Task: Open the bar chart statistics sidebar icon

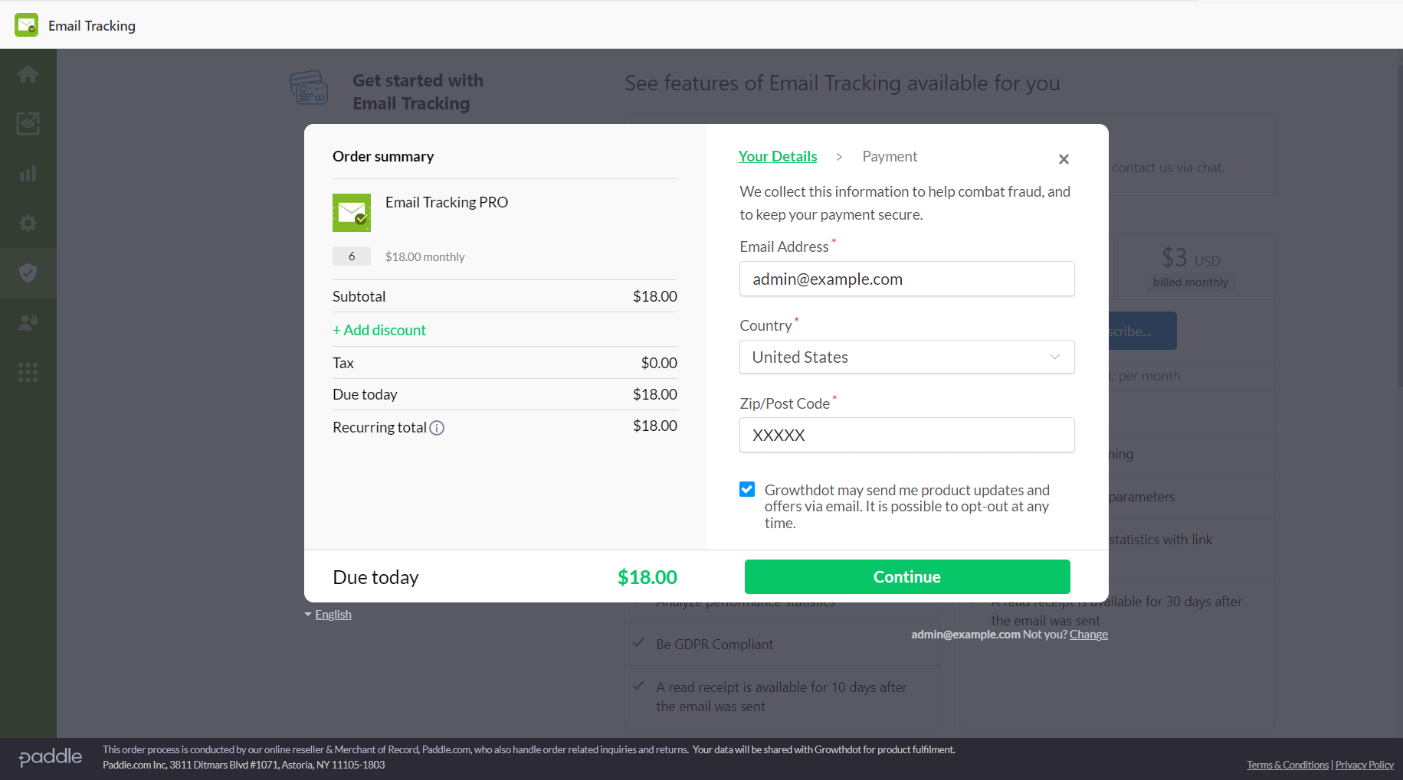Action: click(x=28, y=174)
